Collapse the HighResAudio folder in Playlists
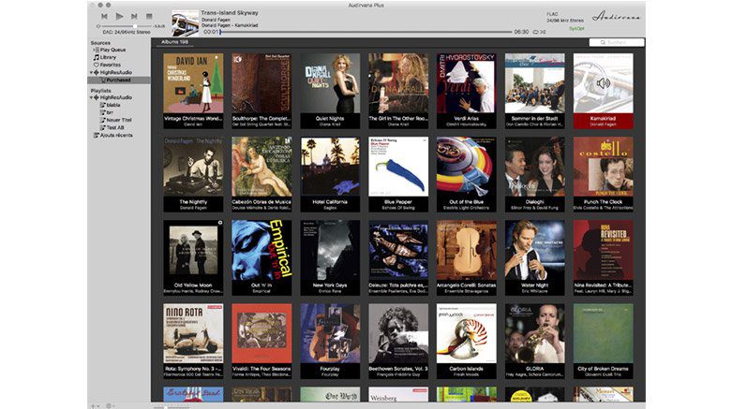Screen dimensions: 732x409 click(92, 97)
